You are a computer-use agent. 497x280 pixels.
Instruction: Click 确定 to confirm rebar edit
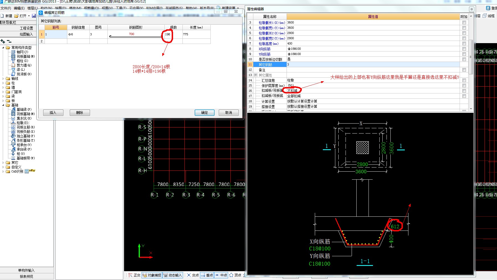point(204,112)
